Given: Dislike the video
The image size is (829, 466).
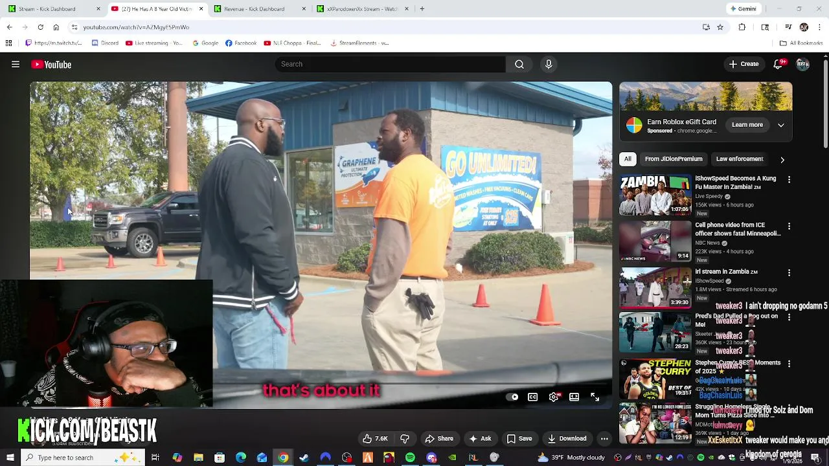Looking at the screenshot, I should tap(405, 438).
